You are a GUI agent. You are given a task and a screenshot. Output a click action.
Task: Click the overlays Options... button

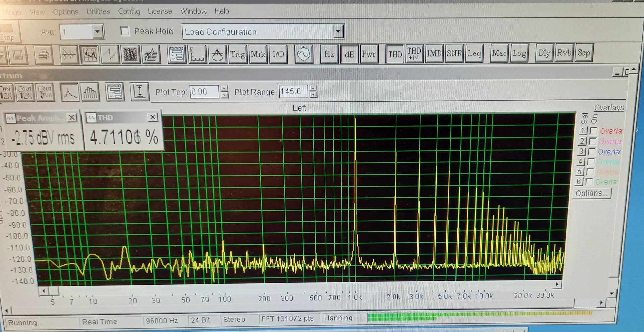(591, 193)
